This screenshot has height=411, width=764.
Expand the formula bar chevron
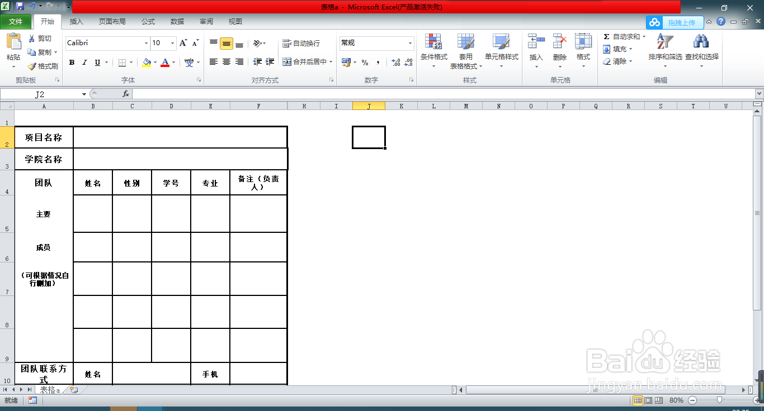(x=759, y=94)
